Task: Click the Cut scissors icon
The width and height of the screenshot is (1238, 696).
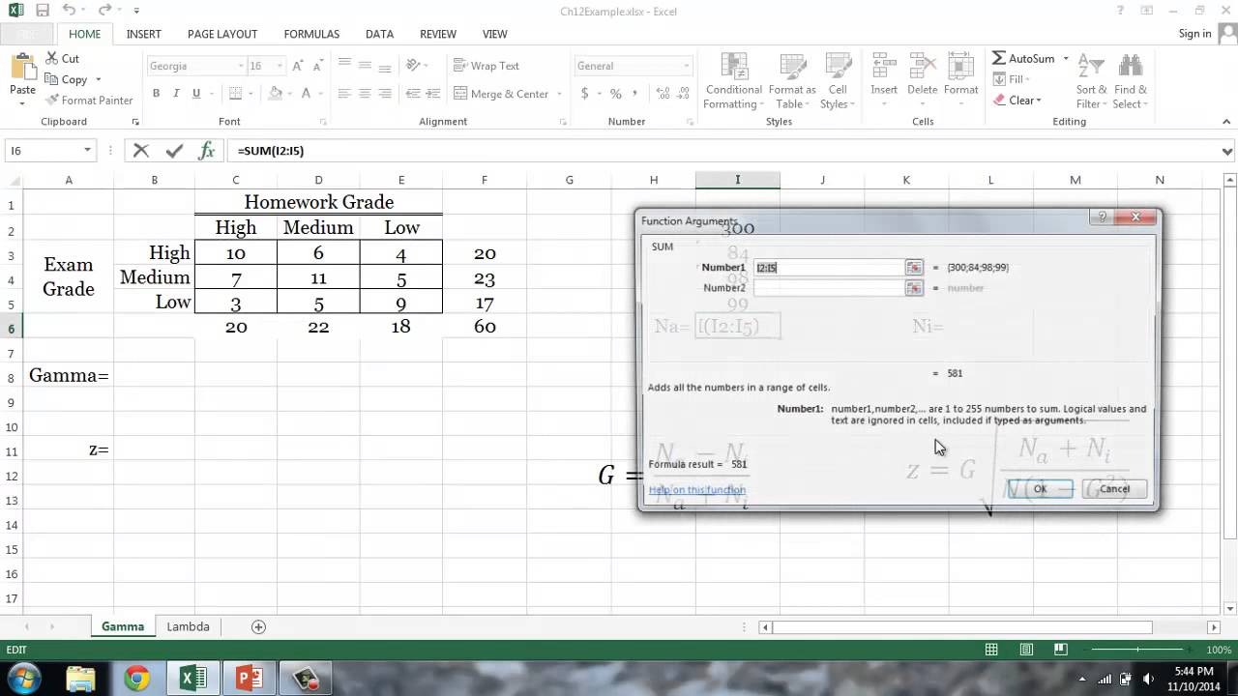Action: (x=50, y=59)
